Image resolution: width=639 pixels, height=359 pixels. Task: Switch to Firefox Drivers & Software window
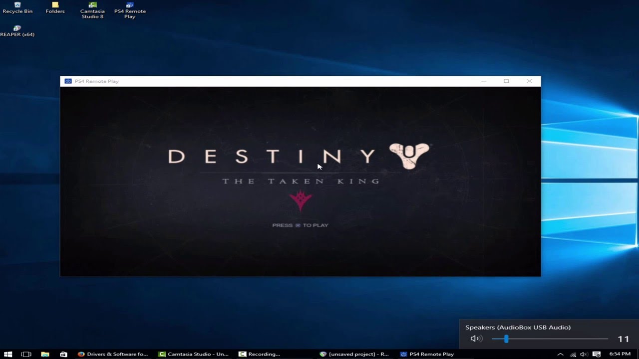pyautogui.click(x=113, y=354)
